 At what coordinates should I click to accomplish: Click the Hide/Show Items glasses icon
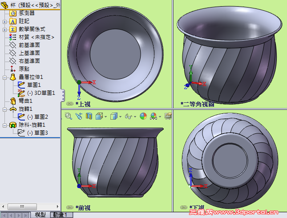[x=128, y=116]
